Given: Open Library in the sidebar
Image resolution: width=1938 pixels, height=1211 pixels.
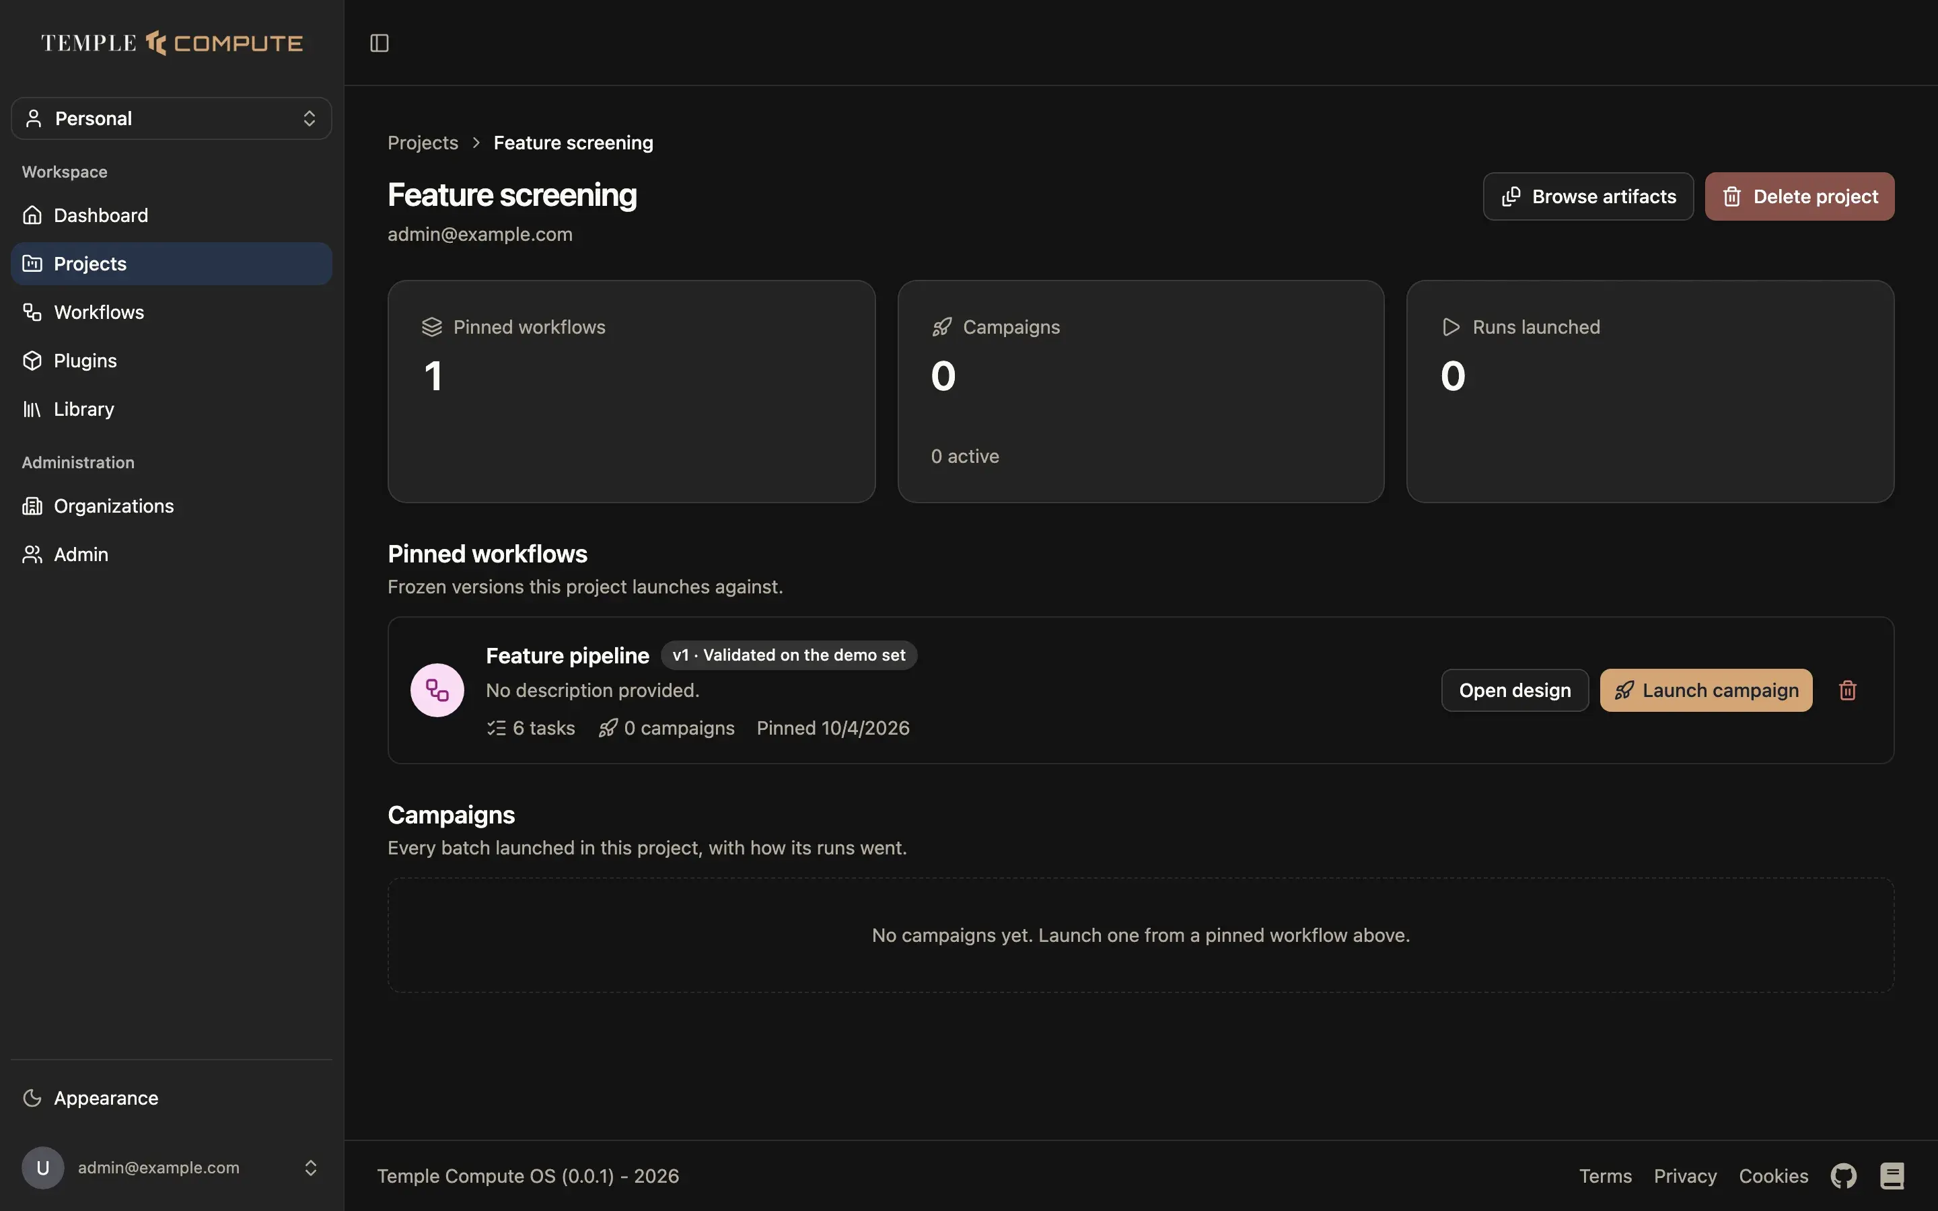Looking at the screenshot, I should tap(172, 409).
